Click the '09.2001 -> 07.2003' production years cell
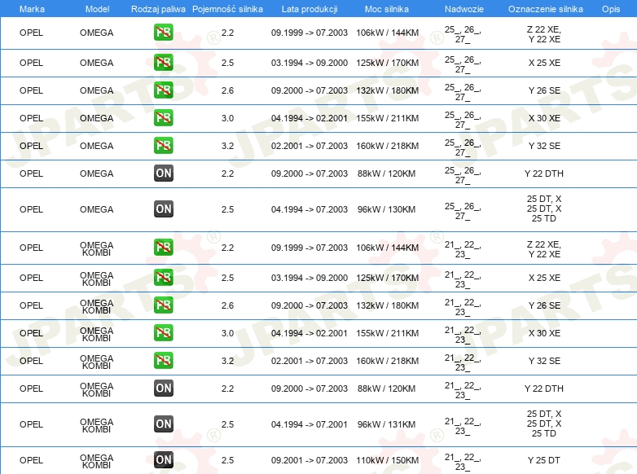Screen dimensions: 637x474 pyautogui.click(x=310, y=460)
